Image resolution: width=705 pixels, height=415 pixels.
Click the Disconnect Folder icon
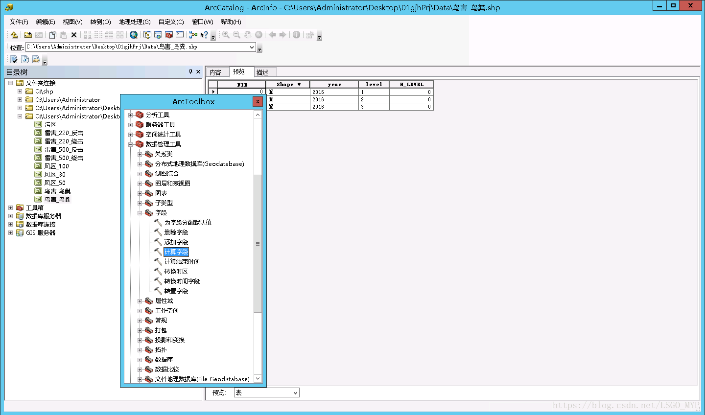pyautogui.click(x=39, y=35)
